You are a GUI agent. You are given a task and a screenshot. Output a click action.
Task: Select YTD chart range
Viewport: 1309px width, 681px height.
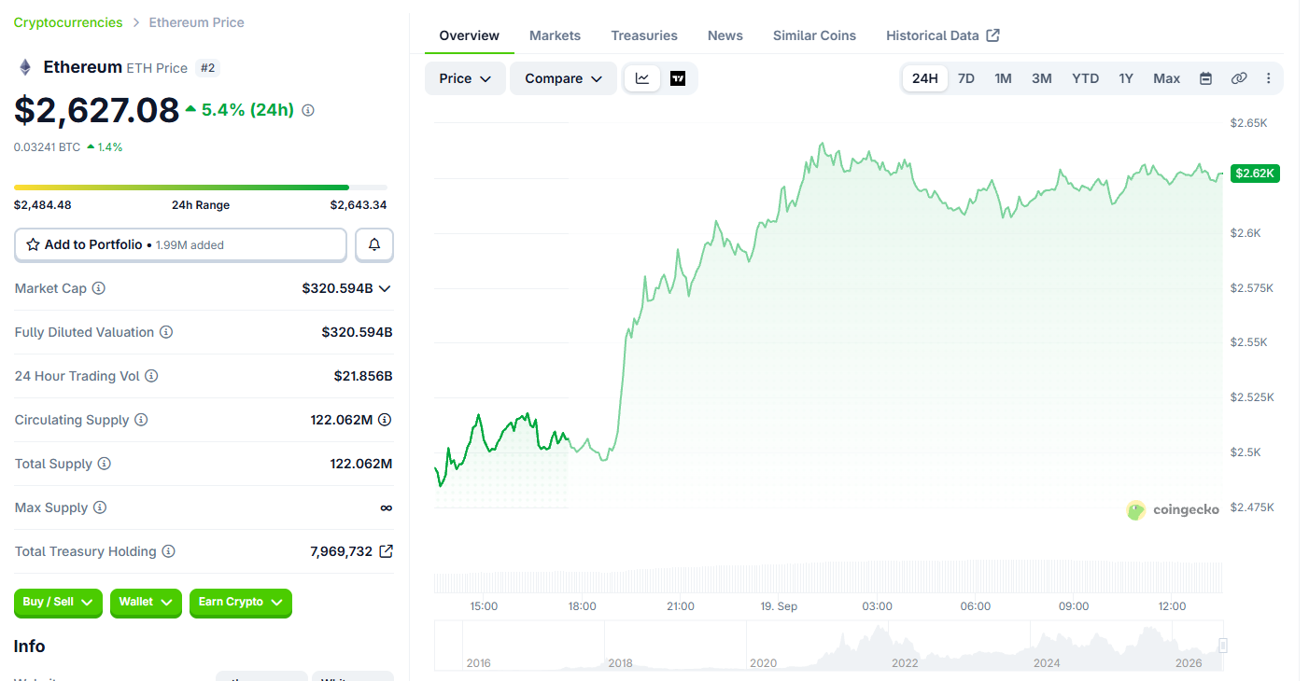[1085, 78]
